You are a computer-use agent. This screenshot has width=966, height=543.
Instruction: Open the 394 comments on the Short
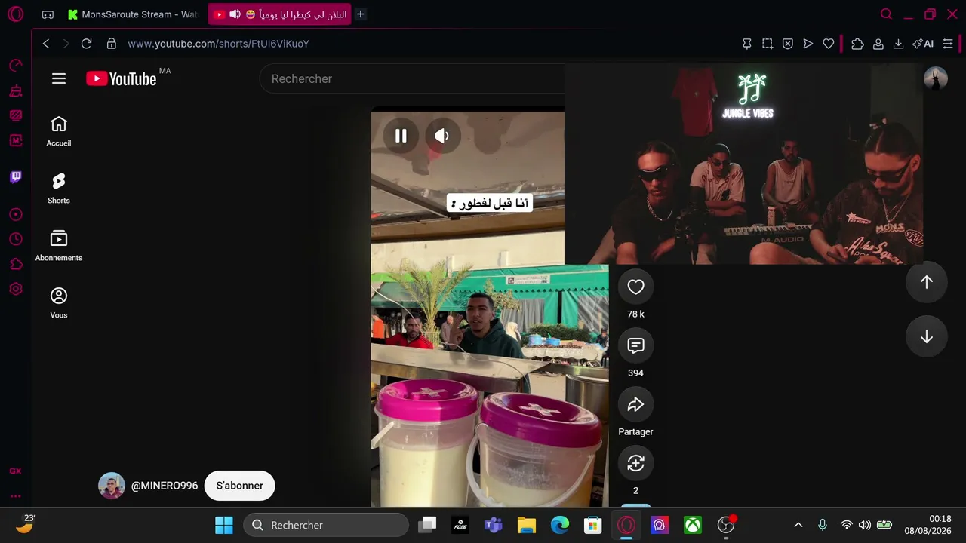[635, 345]
